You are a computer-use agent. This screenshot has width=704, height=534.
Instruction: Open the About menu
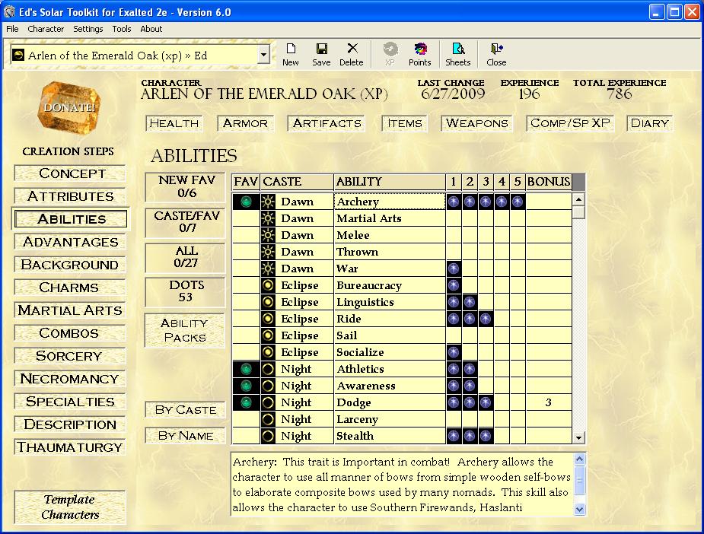click(x=151, y=29)
